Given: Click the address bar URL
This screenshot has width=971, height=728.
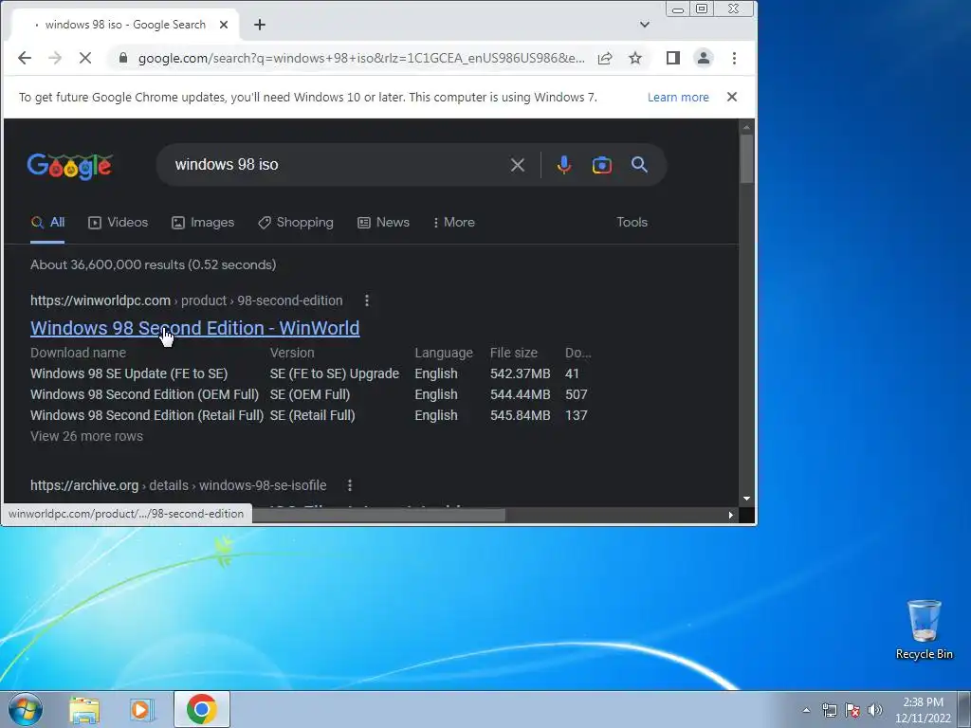Looking at the screenshot, I should pyautogui.click(x=361, y=58).
